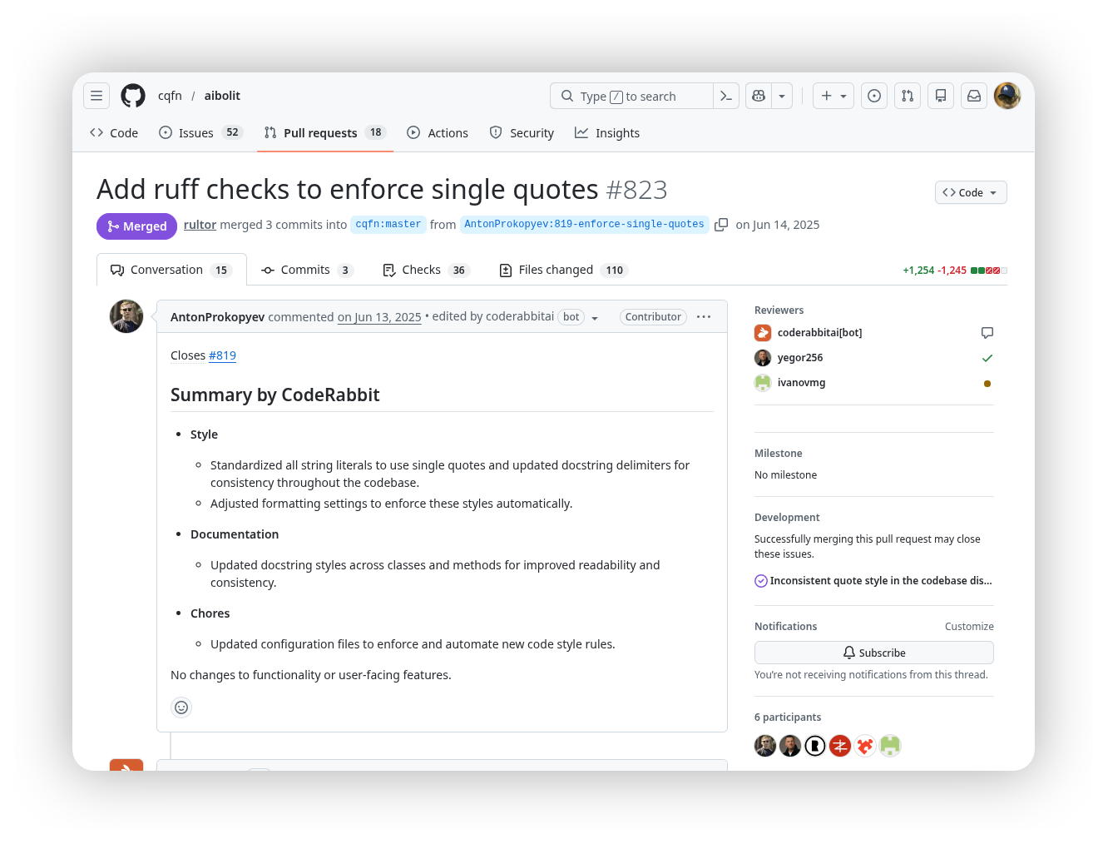Open the issues icon in header
Image resolution: width=1108 pixels, height=844 pixels.
[874, 96]
